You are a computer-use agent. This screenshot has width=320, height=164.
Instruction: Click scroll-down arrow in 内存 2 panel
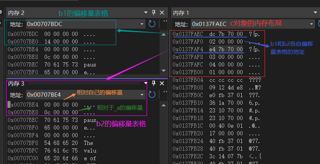tap(163, 71)
